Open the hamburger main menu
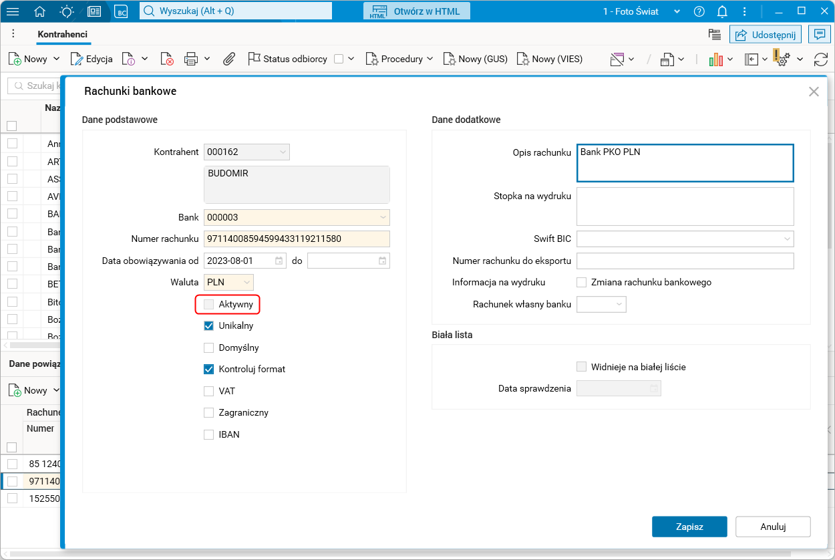835x560 pixels. pos(13,11)
